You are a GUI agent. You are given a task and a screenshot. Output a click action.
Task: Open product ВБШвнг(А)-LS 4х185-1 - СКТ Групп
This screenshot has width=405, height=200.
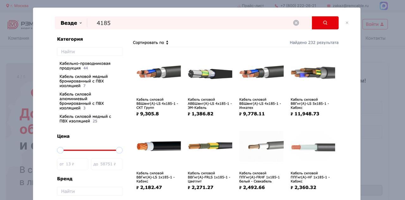(157, 104)
